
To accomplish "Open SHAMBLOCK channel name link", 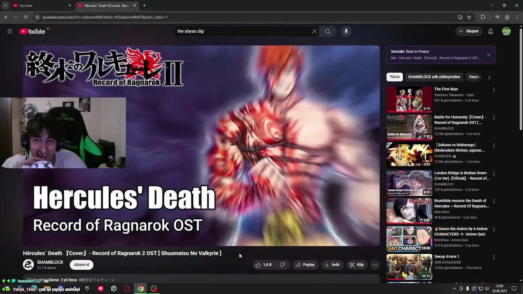I will (50, 262).
